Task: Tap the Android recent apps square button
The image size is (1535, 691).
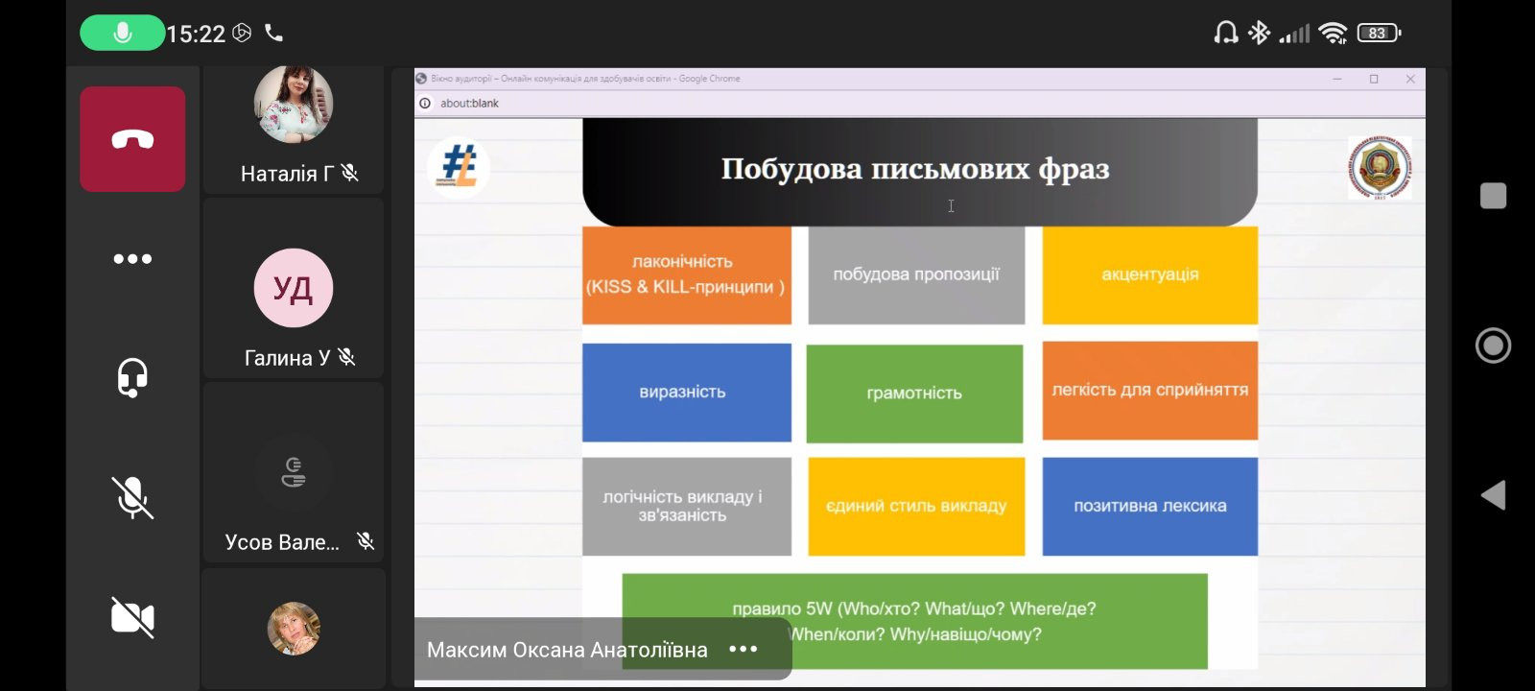Action: (1493, 196)
